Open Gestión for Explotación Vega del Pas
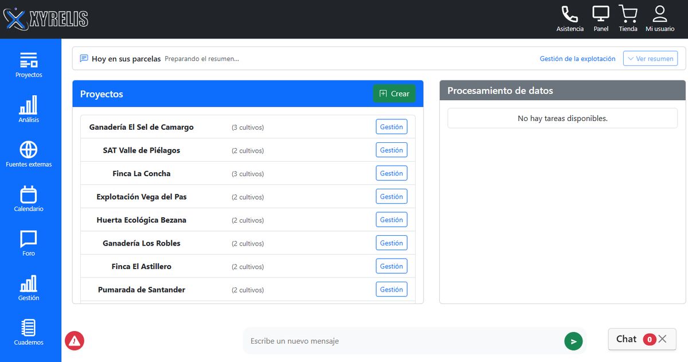The height and width of the screenshot is (362, 688). pyautogui.click(x=392, y=197)
